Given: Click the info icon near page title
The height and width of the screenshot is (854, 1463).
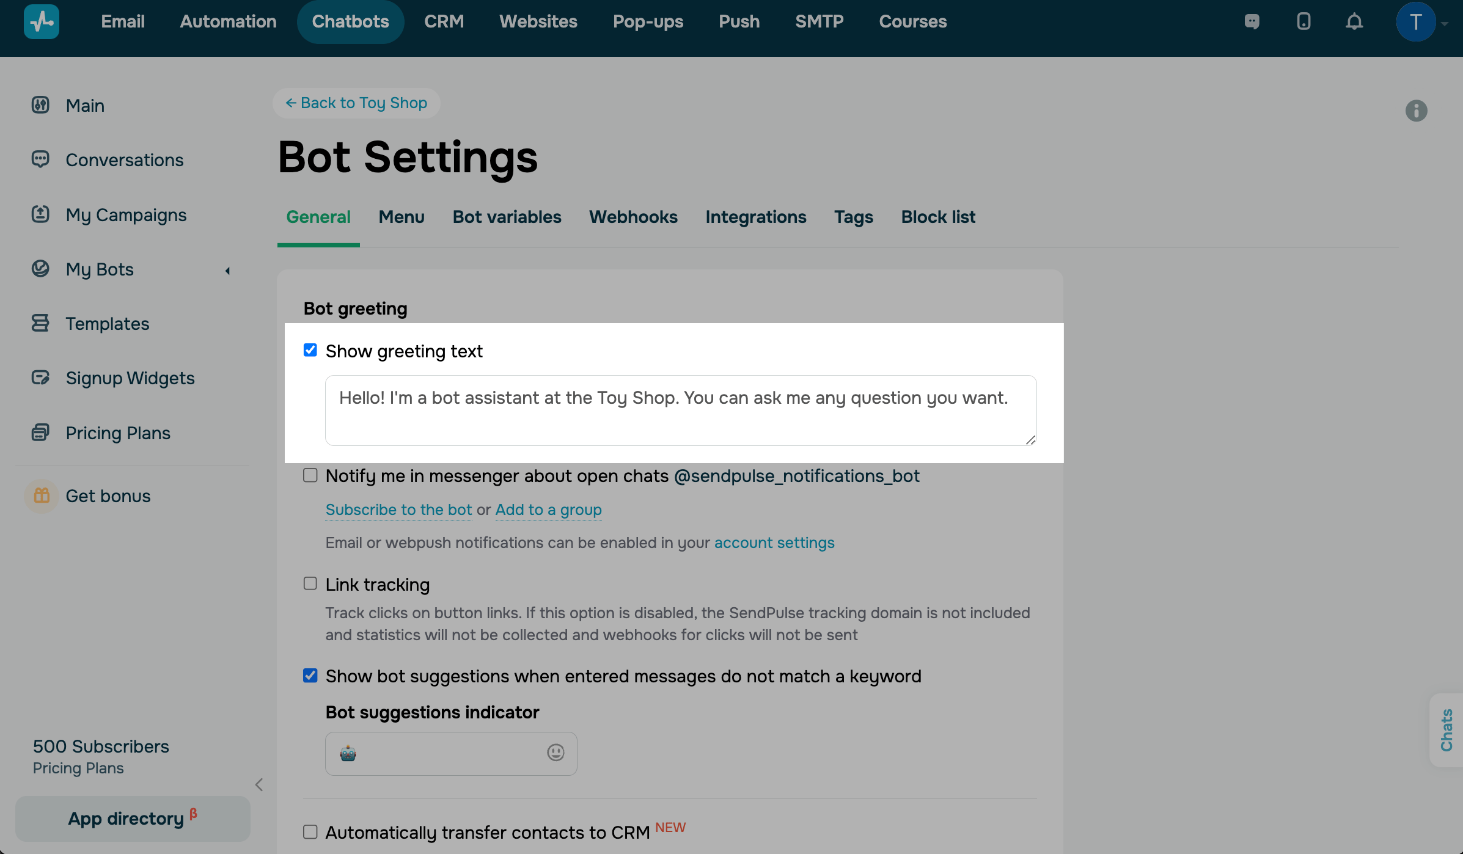Looking at the screenshot, I should point(1416,111).
